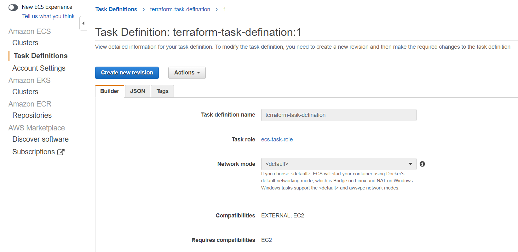Collapse the sidebar with the arrow handle
518x252 pixels.
(83, 23)
